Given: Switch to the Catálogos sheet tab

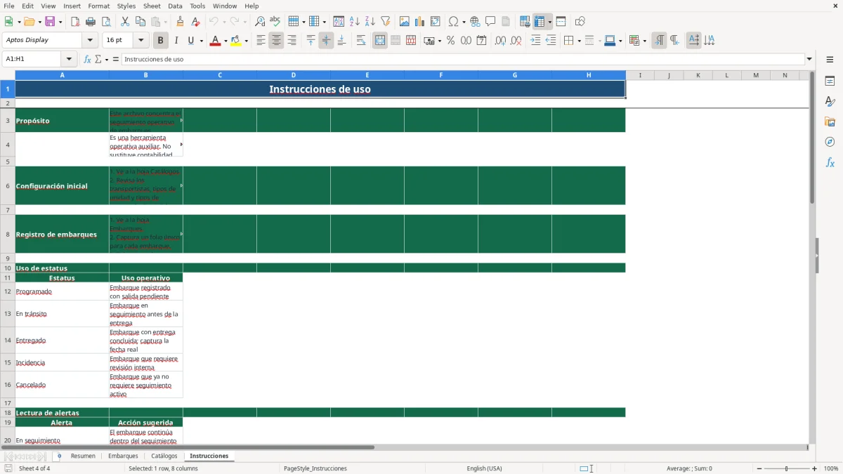Looking at the screenshot, I should (164, 456).
